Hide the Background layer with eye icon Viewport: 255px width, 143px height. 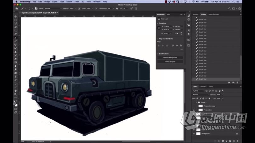pos(194,134)
